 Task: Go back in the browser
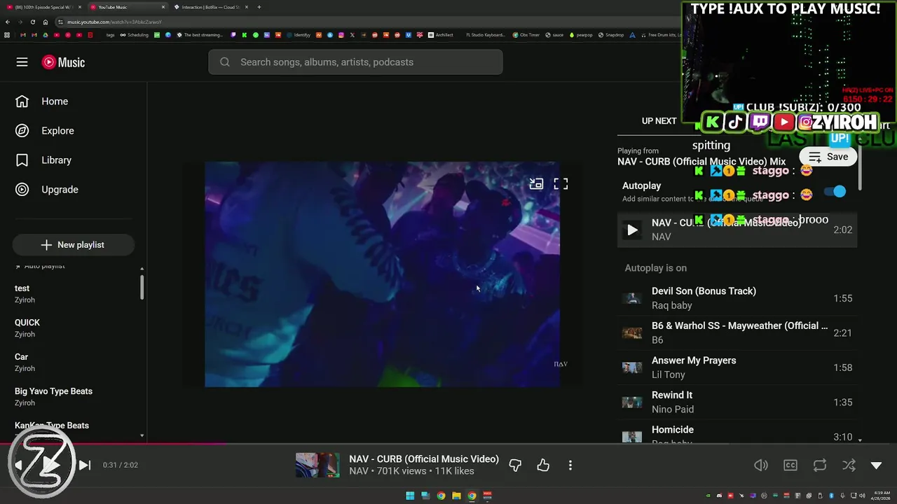pyautogui.click(x=8, y=22)
